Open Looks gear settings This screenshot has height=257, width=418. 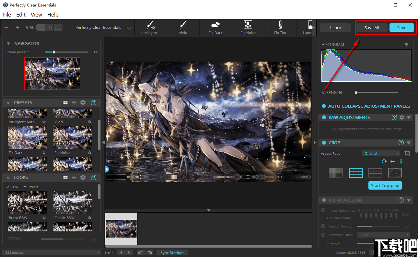[83, 177]
